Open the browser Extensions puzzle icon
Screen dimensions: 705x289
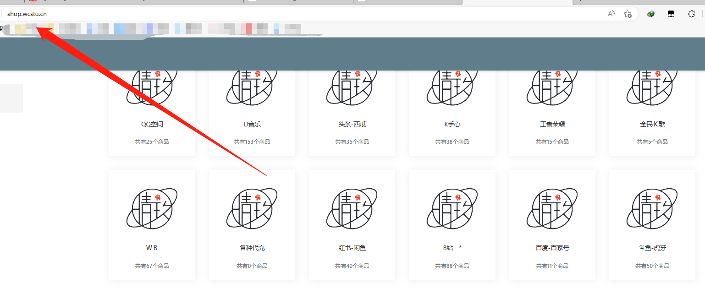(x=692, y=14)
